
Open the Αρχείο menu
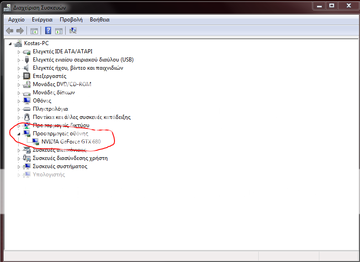16,20
